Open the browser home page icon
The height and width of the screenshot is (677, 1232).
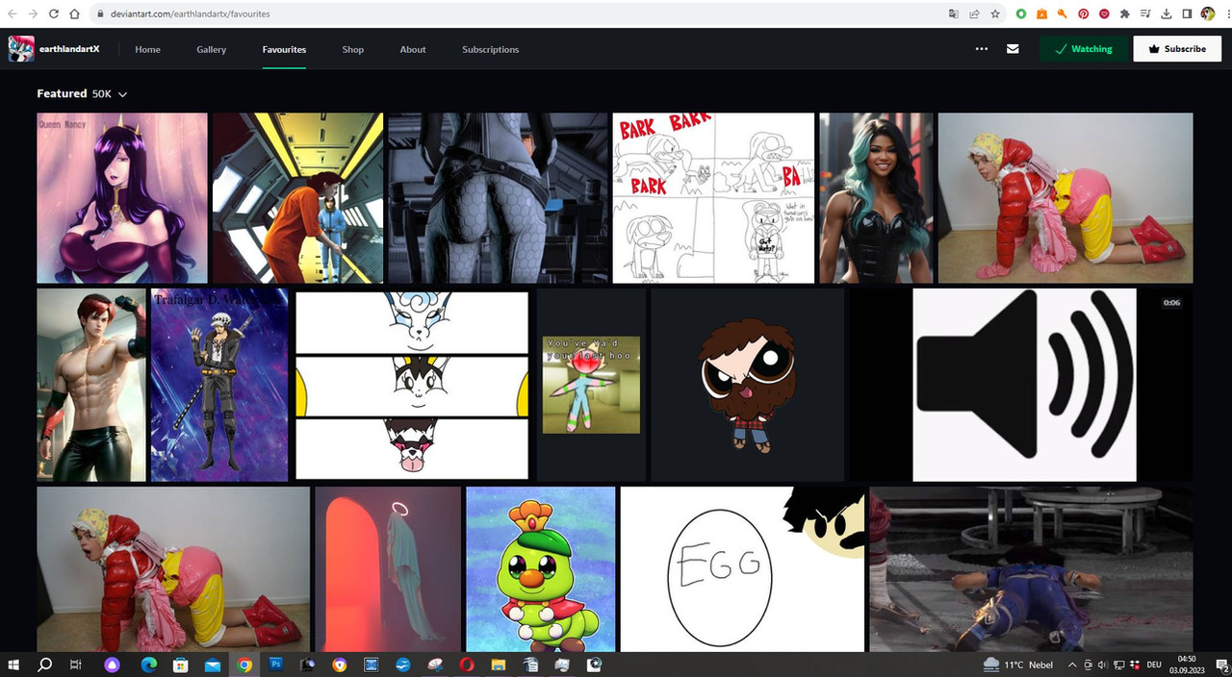coord(74,14)
